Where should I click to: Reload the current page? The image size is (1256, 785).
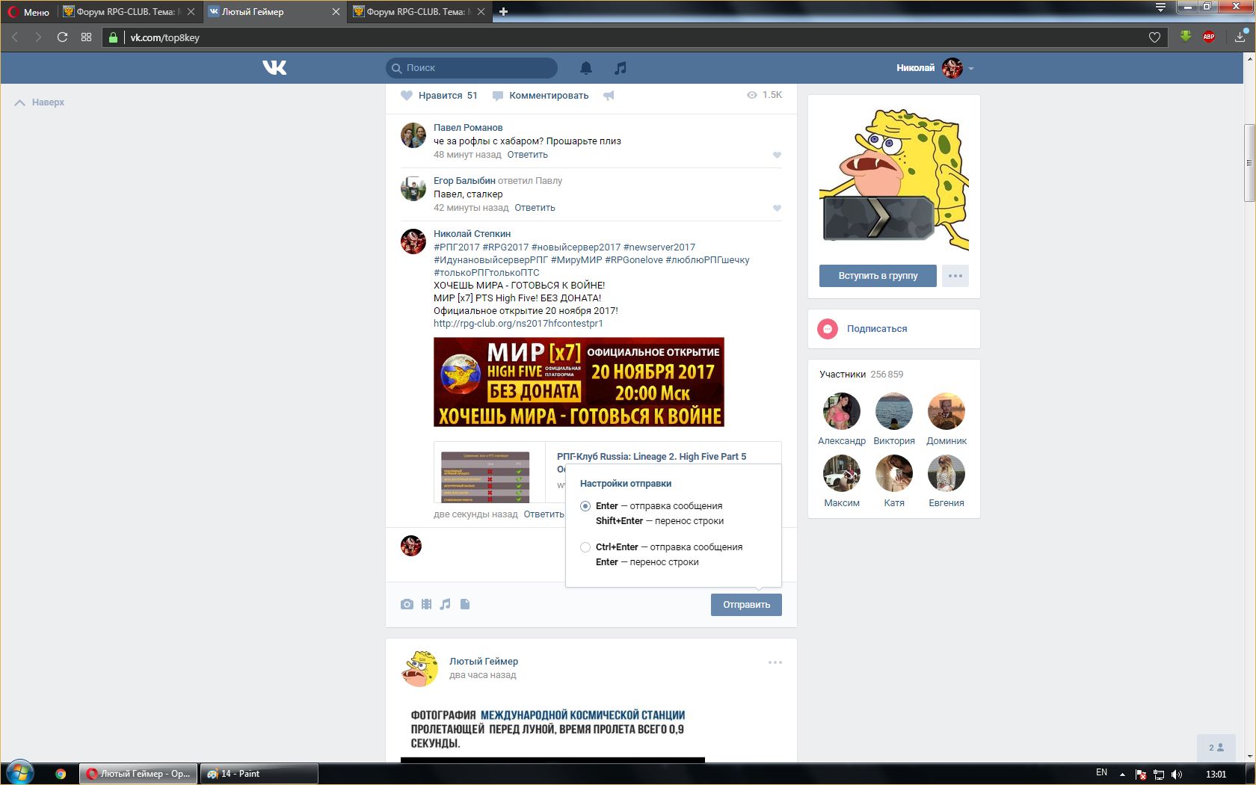(x=62, y=37)
